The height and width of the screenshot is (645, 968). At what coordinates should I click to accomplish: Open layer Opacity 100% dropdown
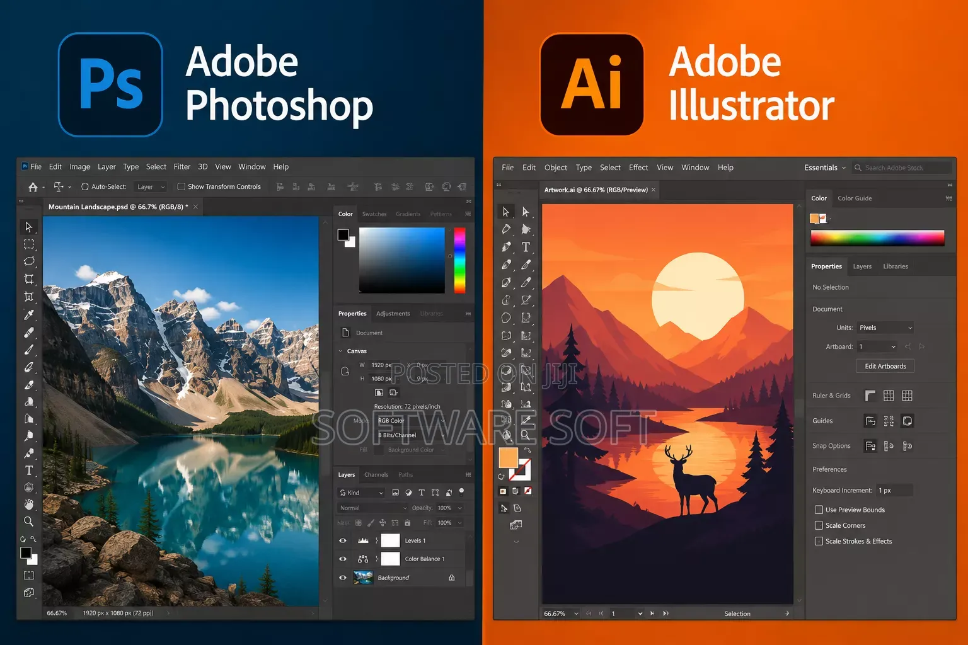[x=450, y=508]
